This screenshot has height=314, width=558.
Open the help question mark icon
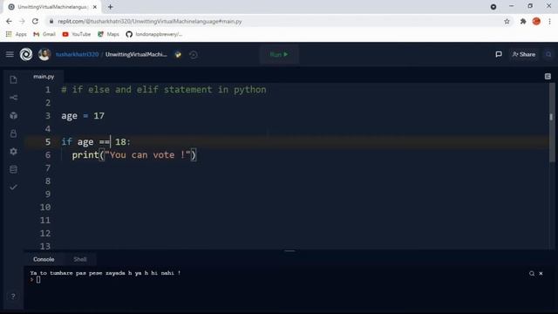click(x=13, y=297)
